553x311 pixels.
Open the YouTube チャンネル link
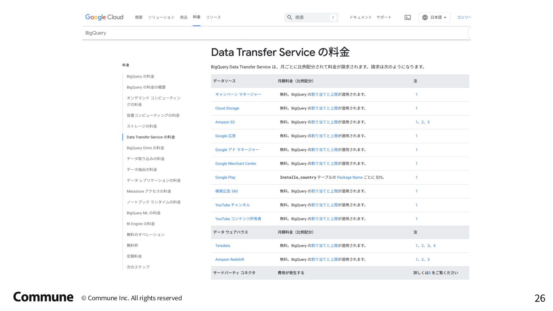click(232, 205)
